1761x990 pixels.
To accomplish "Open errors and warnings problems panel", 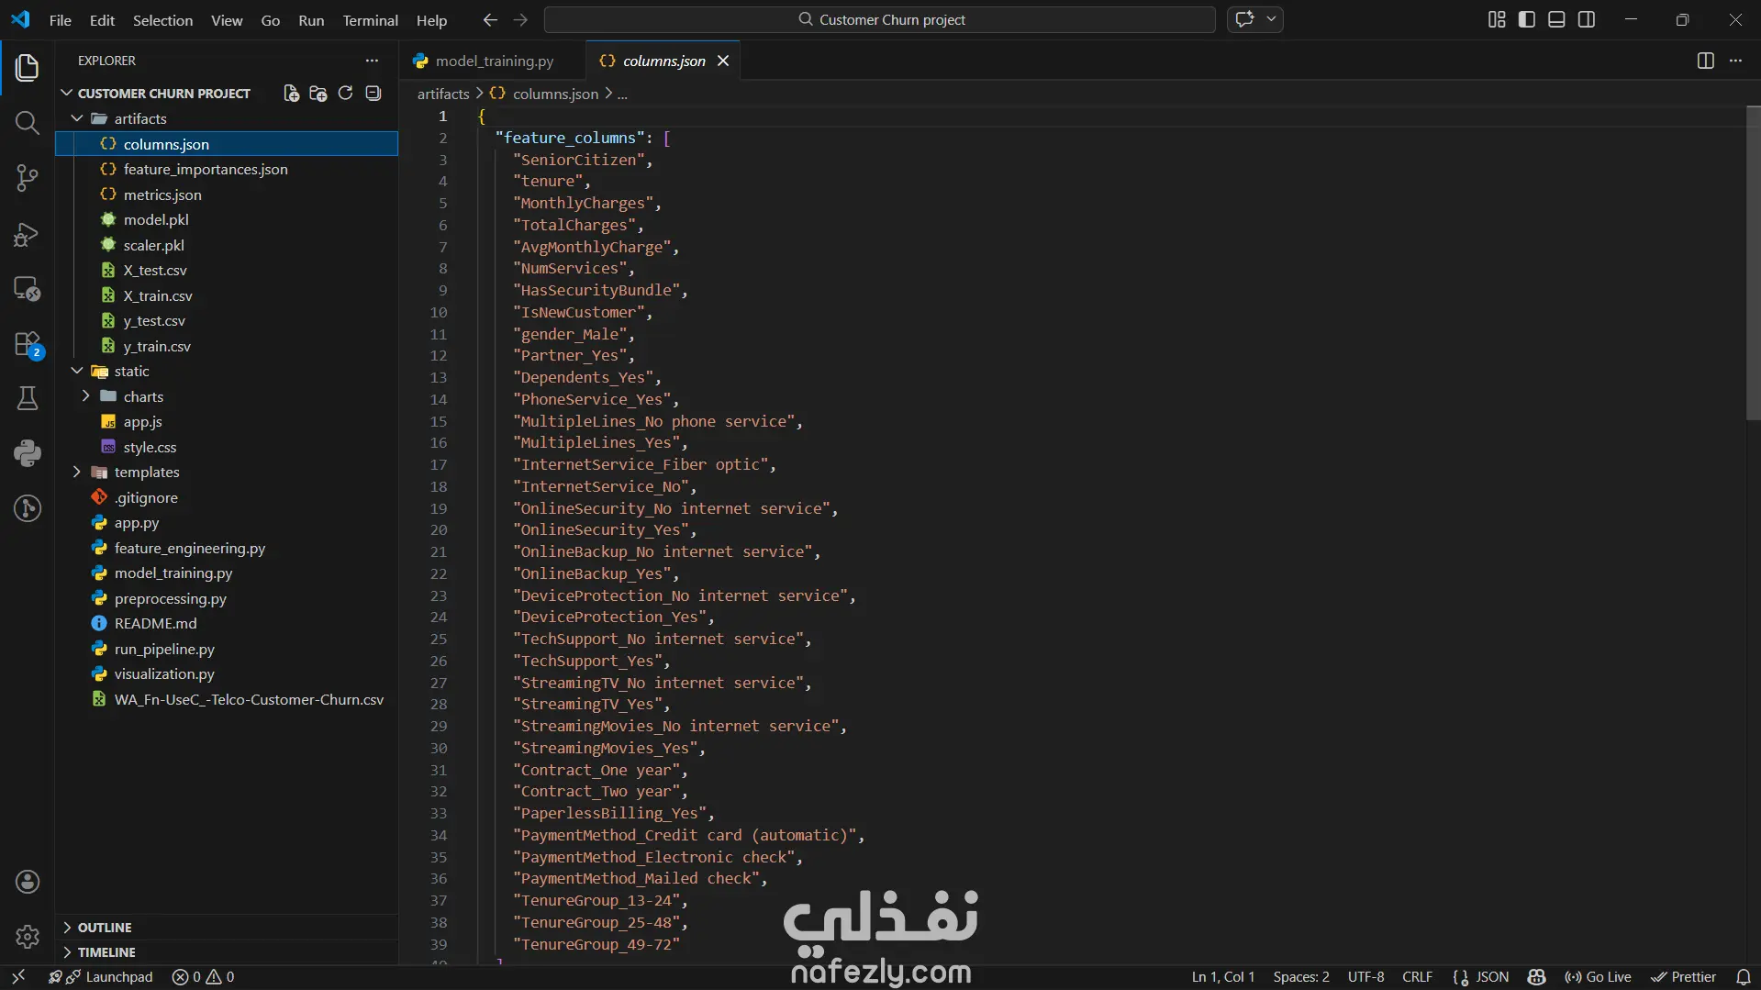I will point(204,977).
